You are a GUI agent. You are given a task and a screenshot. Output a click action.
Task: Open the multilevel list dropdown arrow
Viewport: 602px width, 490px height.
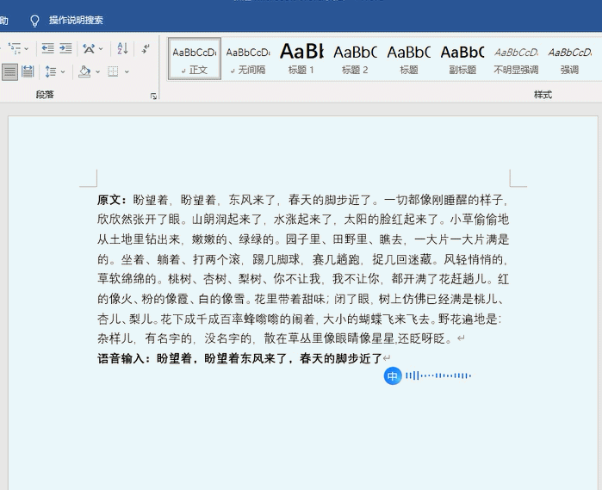pos(27,49)
